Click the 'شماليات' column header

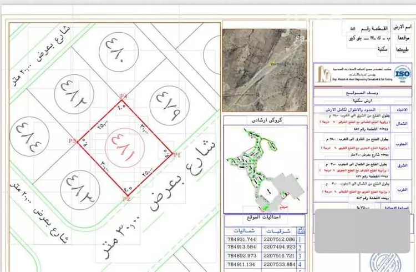click(244, 231)
